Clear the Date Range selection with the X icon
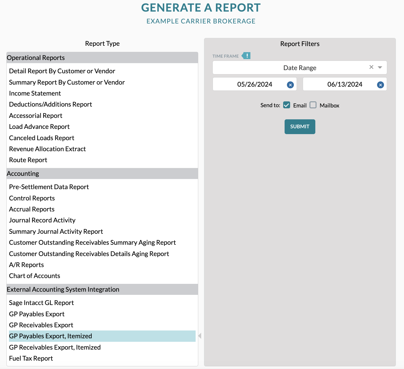 click(371, 67)
